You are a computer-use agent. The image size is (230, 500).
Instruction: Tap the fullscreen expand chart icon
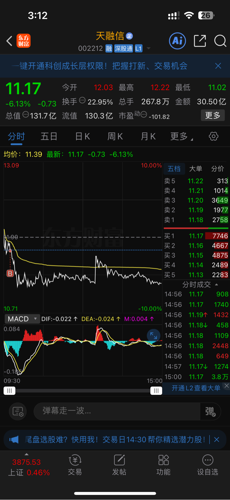[x=154, y=336]
